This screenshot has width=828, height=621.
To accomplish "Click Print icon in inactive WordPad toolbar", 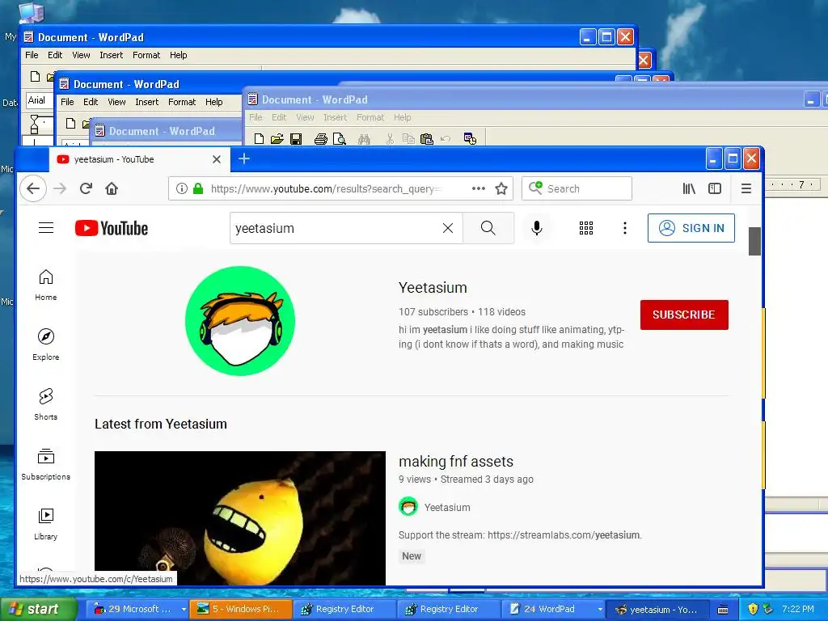I will 320,139.
